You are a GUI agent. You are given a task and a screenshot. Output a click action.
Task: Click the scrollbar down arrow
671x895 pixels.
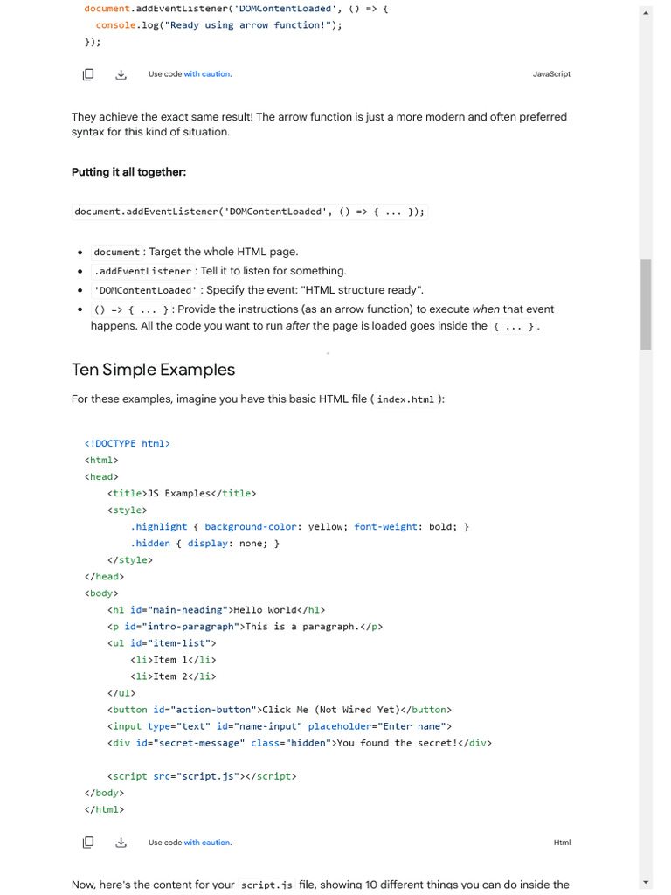646,883
